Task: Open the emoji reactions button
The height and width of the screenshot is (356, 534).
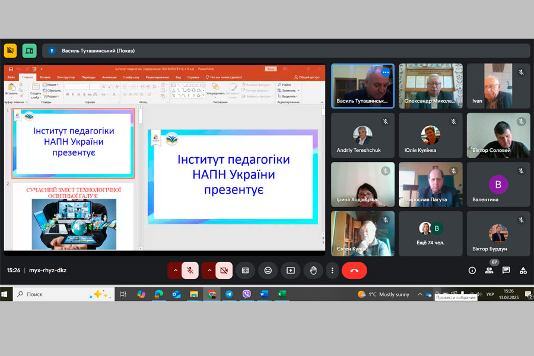Action: tap(268, 271)
